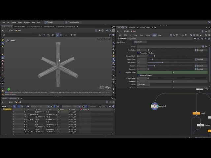Click the highlighted view tool in viewport toolbar
Viewport: 211px width, 158px height.
(58, 35)
